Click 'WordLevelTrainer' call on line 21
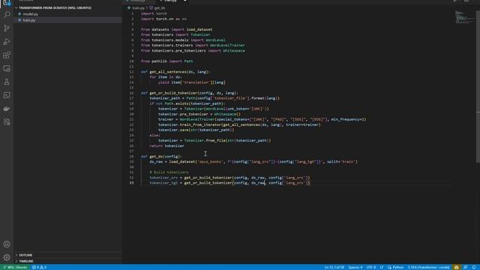Viewport: 480px width, 270px height. coord(197,119)
